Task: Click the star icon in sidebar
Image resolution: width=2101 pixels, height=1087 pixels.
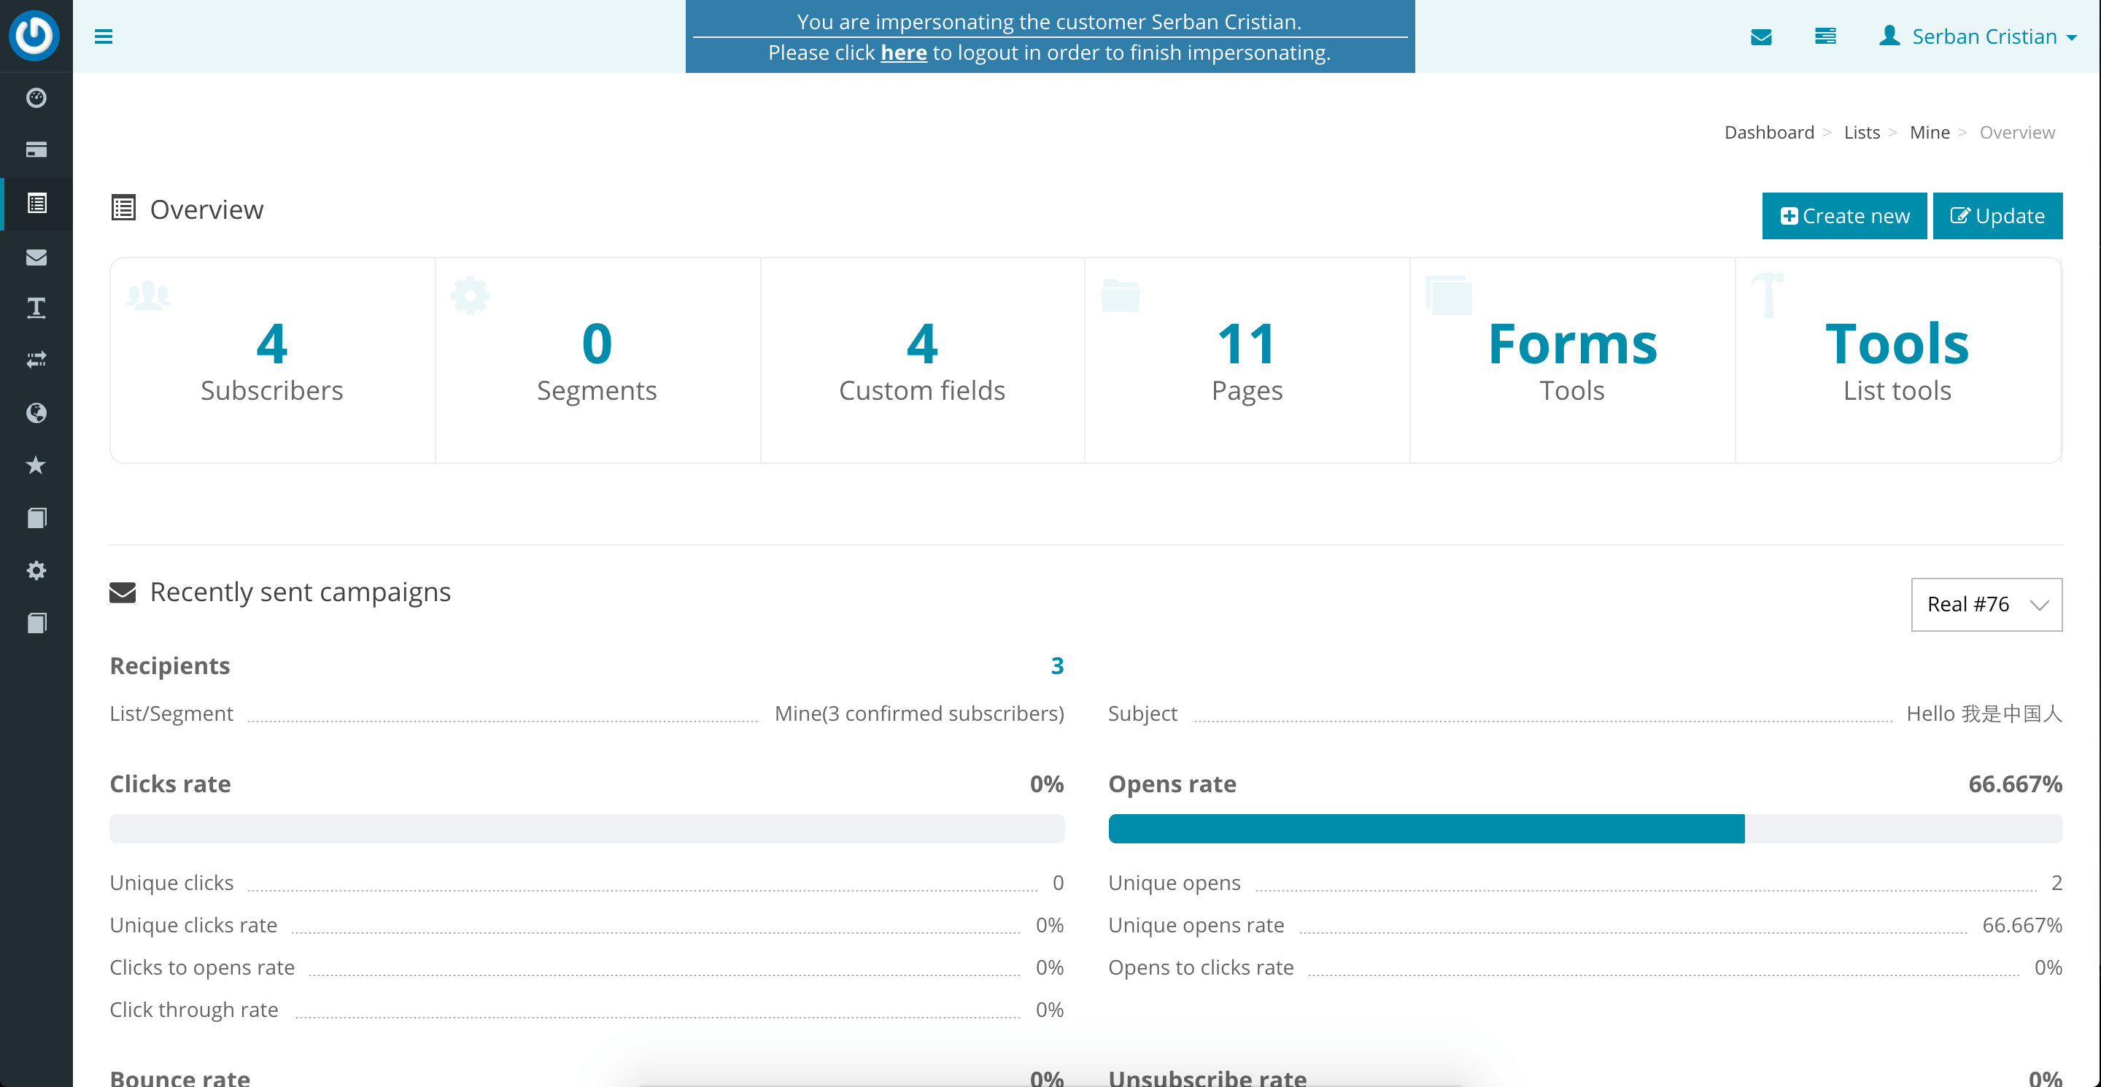Action: coord(36,465)
